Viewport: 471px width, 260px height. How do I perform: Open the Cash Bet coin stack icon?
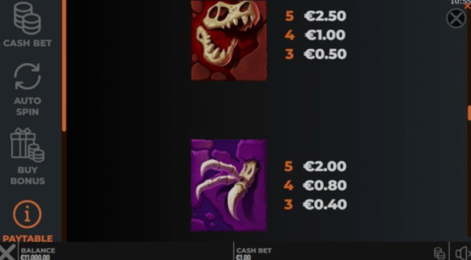pyautogui.click(x=27, y=18)
